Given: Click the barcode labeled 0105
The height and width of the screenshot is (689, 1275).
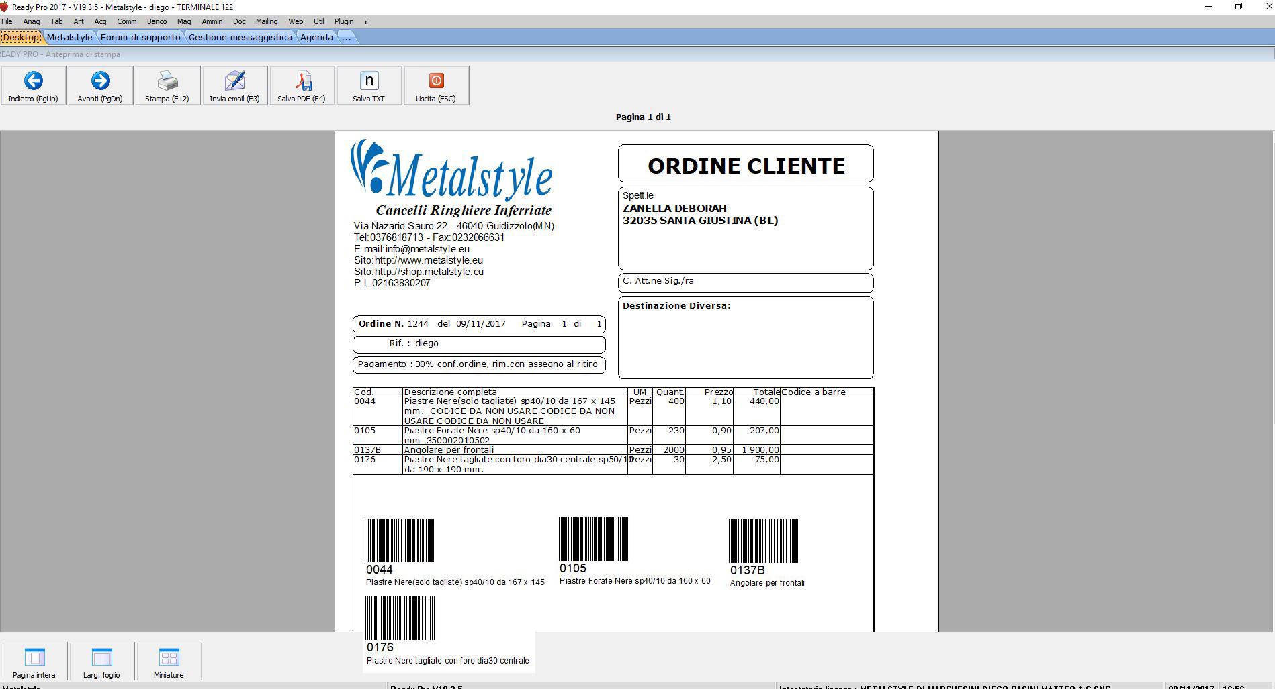Looking at the screenshot, I should pyautogui.click(x=593, y=539).
